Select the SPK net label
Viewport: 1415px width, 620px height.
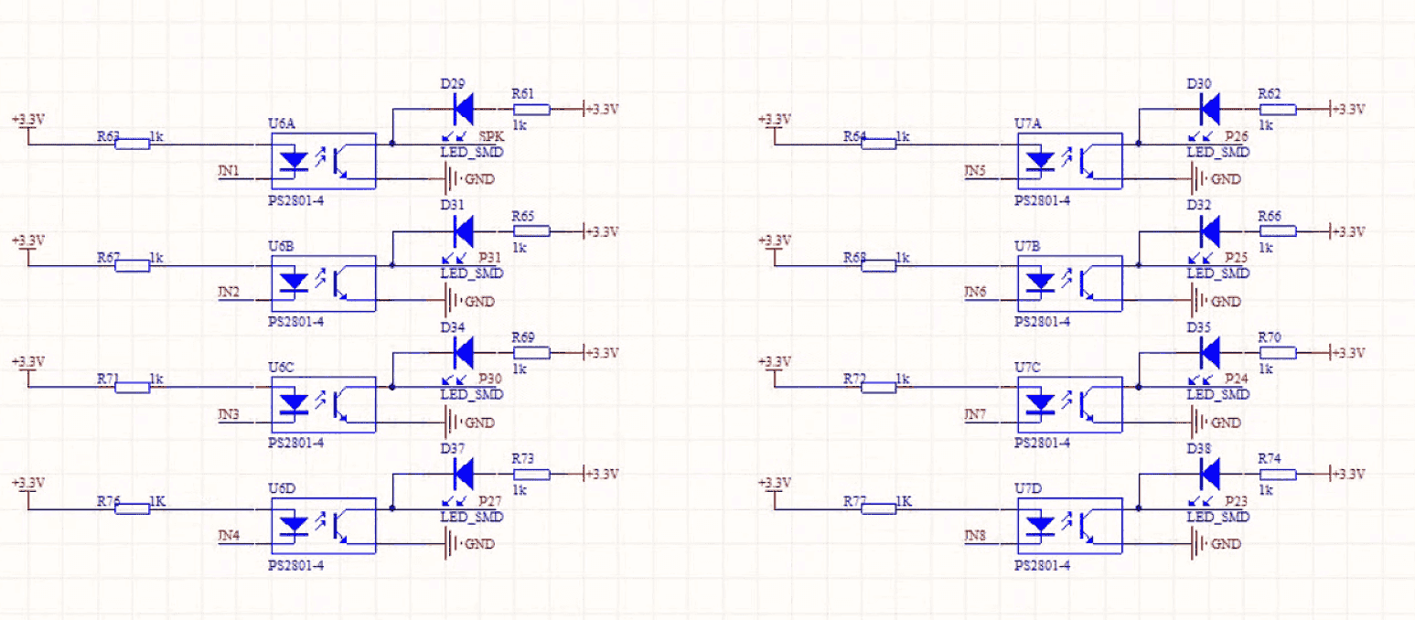pyautogui.click(x=490, y=136)
